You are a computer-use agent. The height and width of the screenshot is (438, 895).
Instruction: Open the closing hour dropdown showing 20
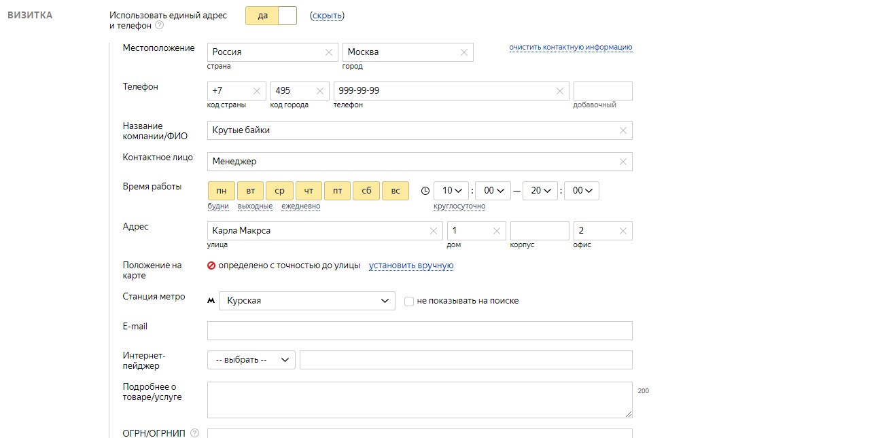[x=540, y=191]
